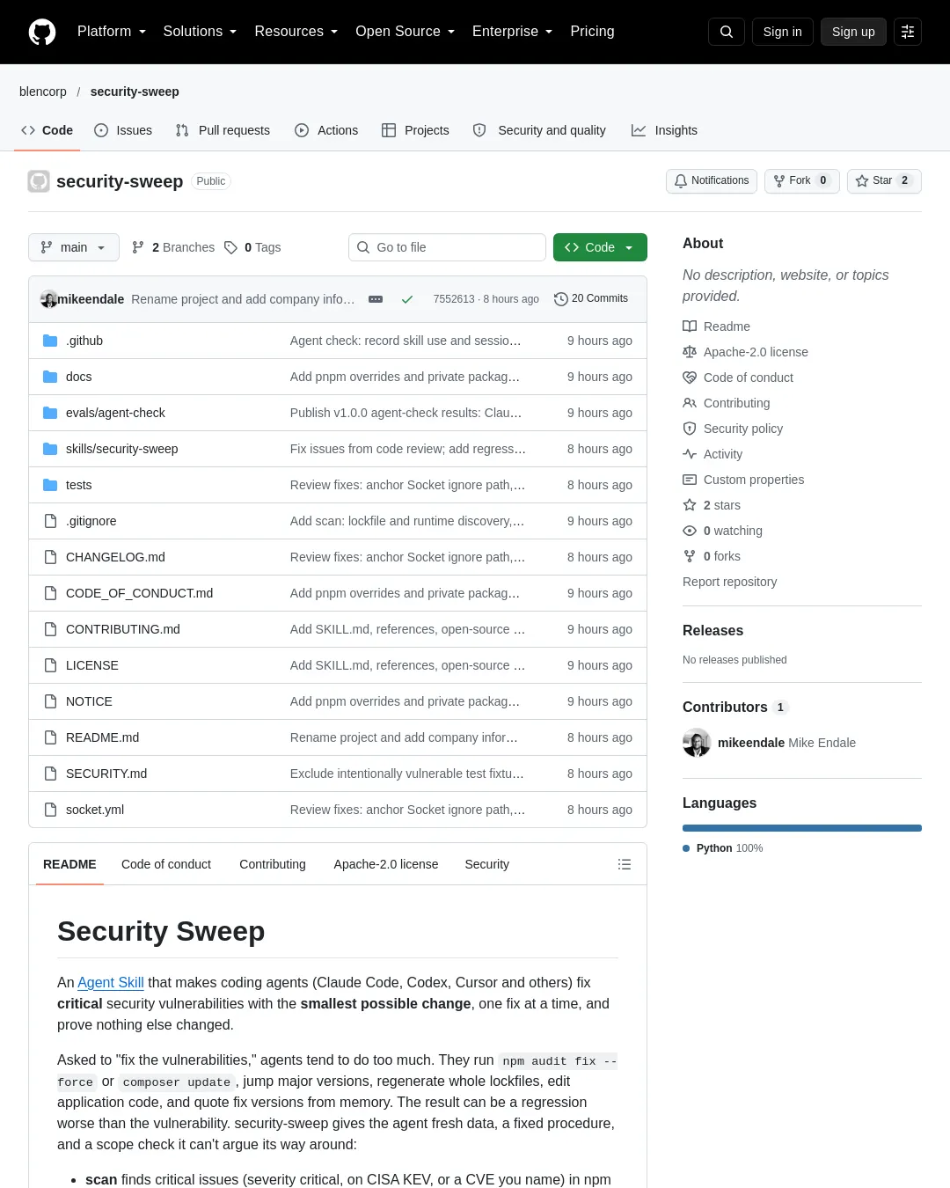Click the Python language bar
950x1188 pixels.
coord(802,828)
